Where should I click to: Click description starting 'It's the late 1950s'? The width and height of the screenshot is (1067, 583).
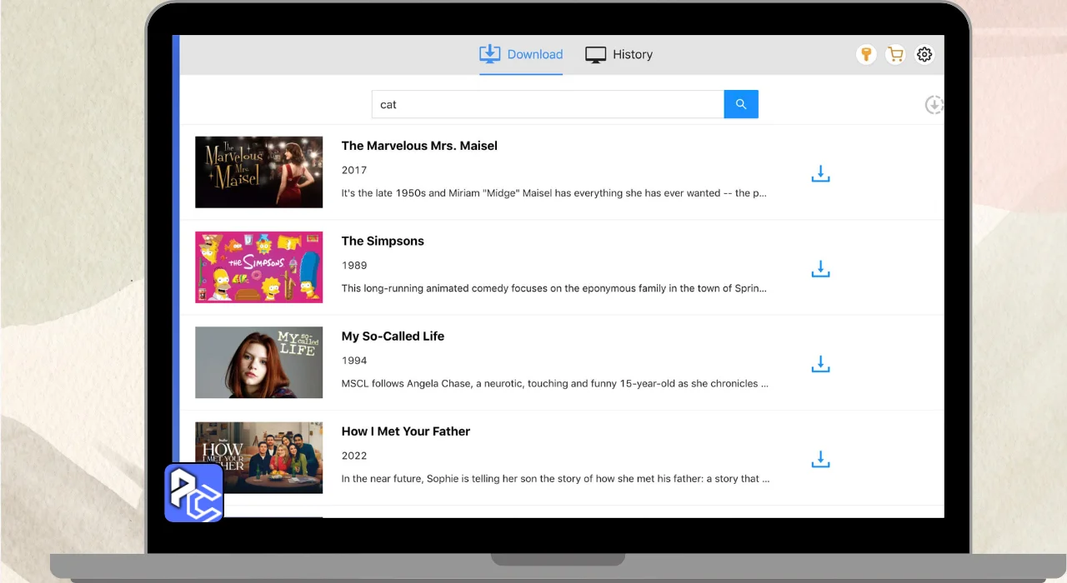click(554, 193)
